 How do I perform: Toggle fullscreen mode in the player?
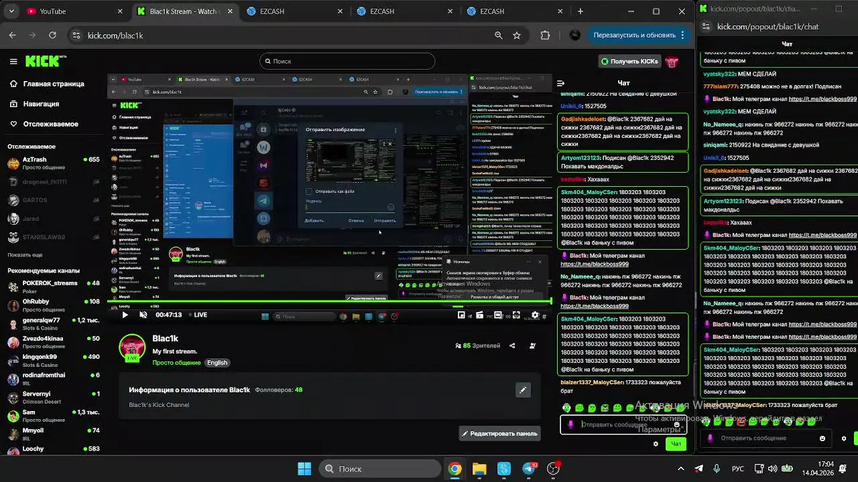pyautogui.click(x=516, y=315)
